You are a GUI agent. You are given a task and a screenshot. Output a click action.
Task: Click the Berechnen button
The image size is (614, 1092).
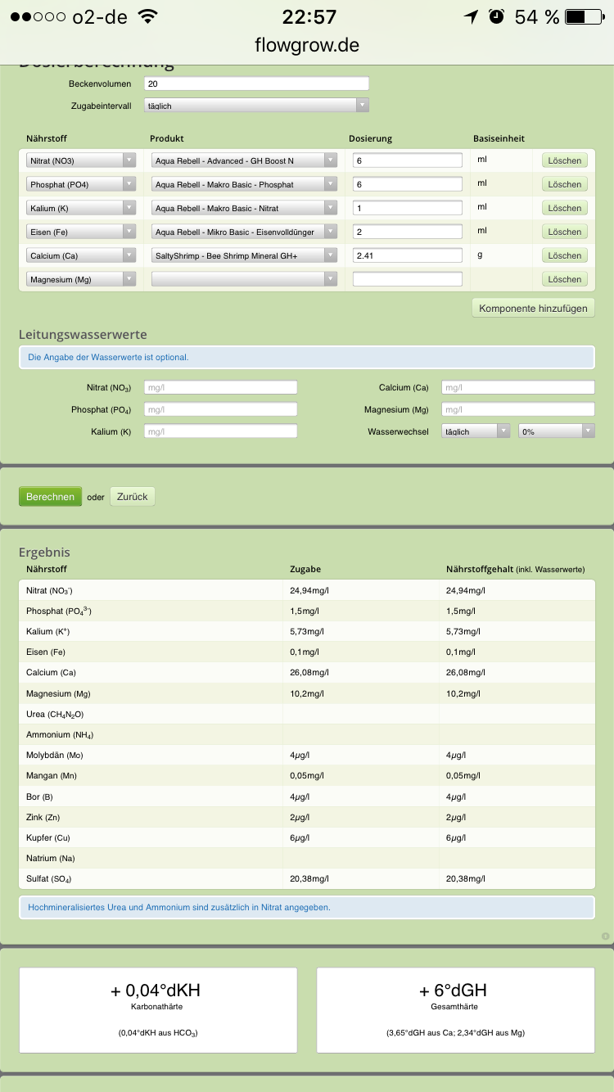(x=50, y=496)
